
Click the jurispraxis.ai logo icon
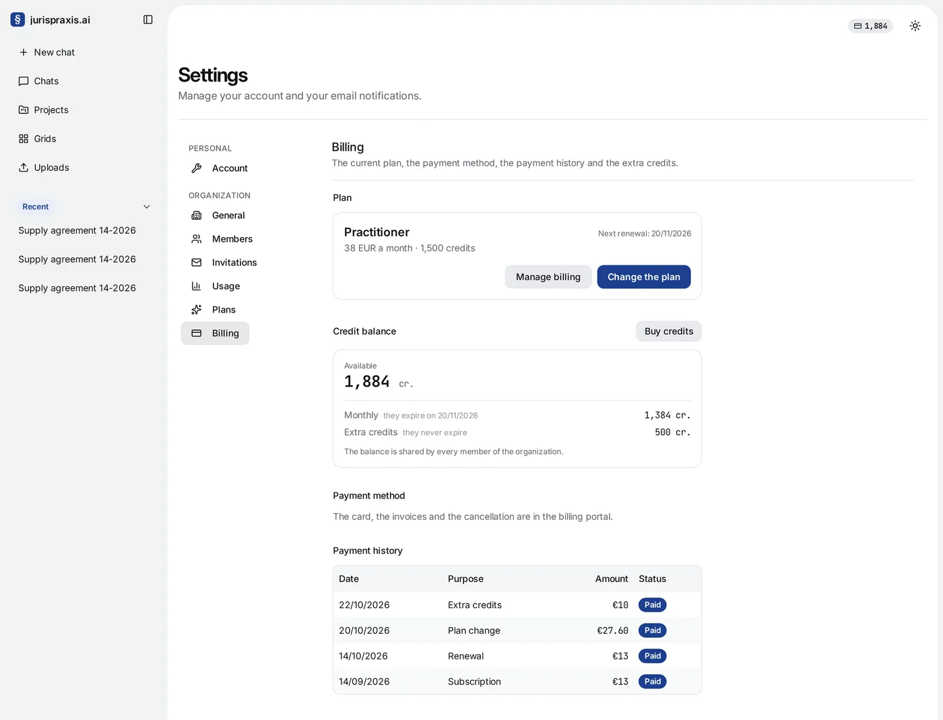coord(18,20)
